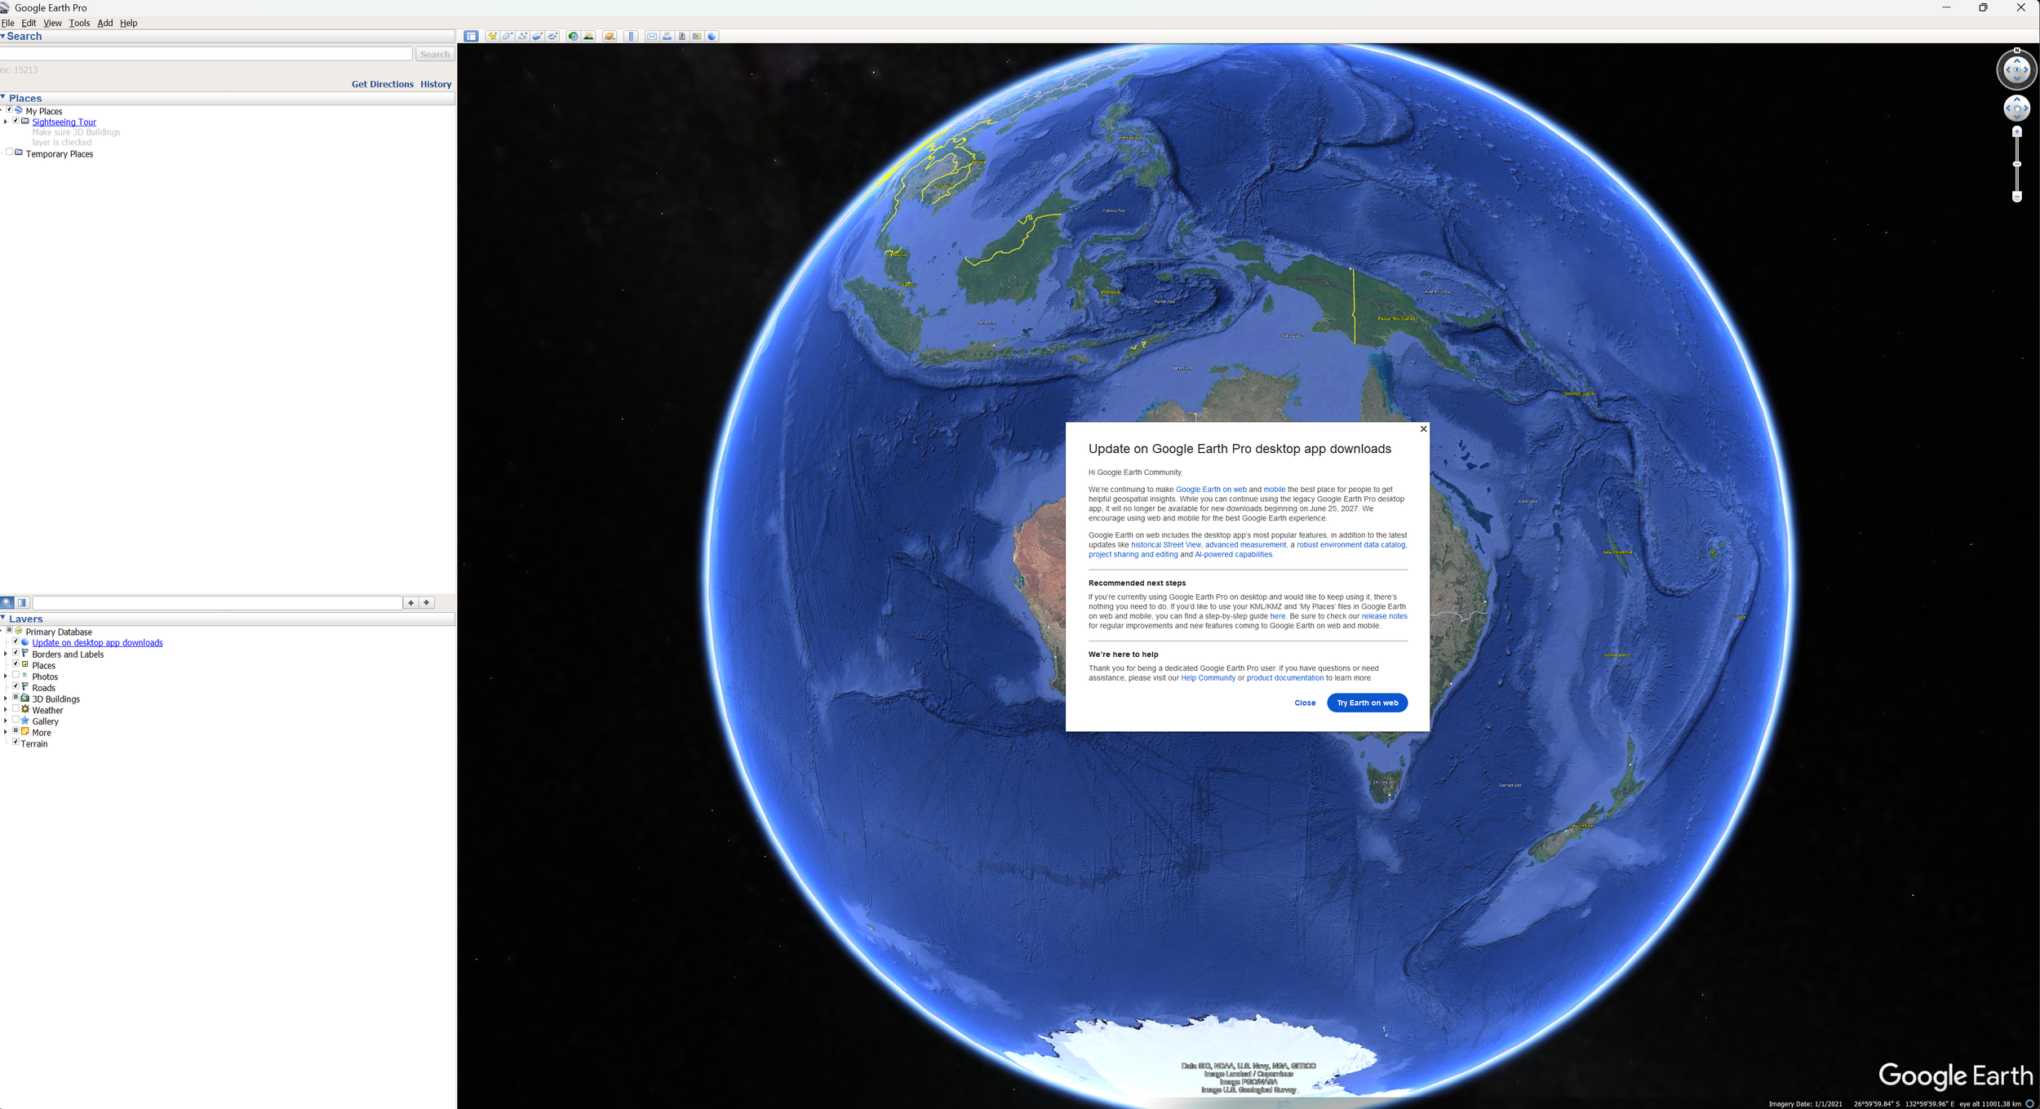Open the Add menu

[105, 23]
